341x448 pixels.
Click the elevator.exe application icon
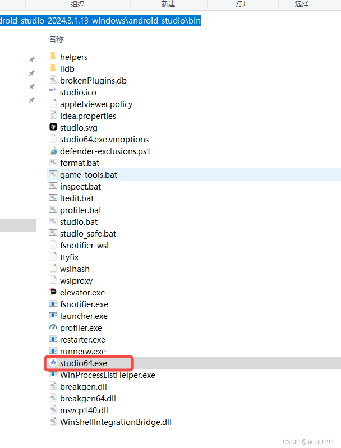(53, 292)
